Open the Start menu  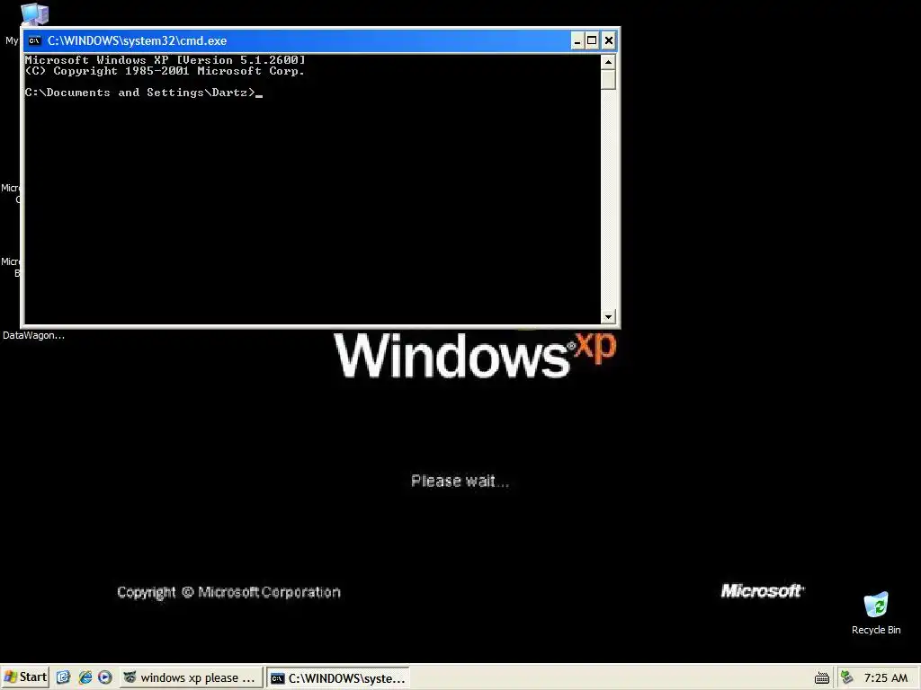pos(24,677)
